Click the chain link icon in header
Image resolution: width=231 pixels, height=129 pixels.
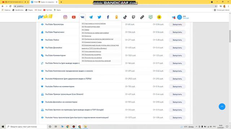click(x=142, y=17)
